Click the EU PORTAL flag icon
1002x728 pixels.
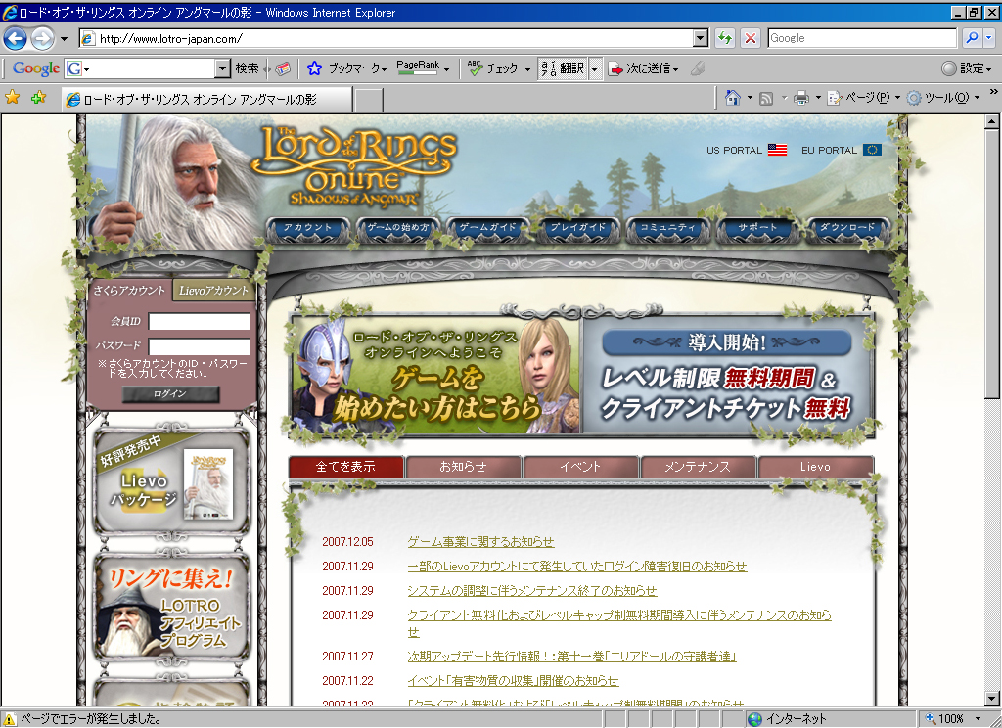872,150
